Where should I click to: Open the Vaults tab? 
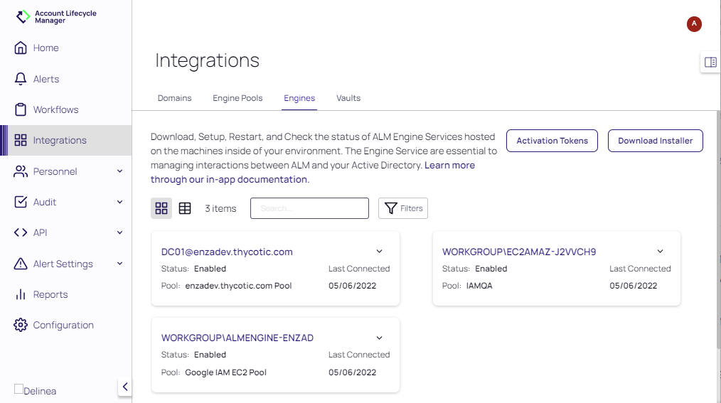[x=348, y=98]
